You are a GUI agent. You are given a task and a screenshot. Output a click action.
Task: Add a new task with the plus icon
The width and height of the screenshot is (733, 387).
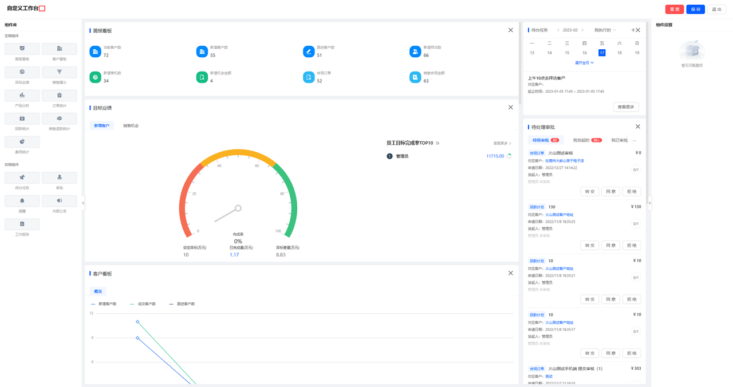click(x=633, y=30)
